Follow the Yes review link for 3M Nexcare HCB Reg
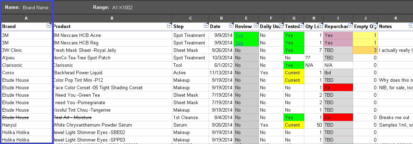 tap(239, 43)
